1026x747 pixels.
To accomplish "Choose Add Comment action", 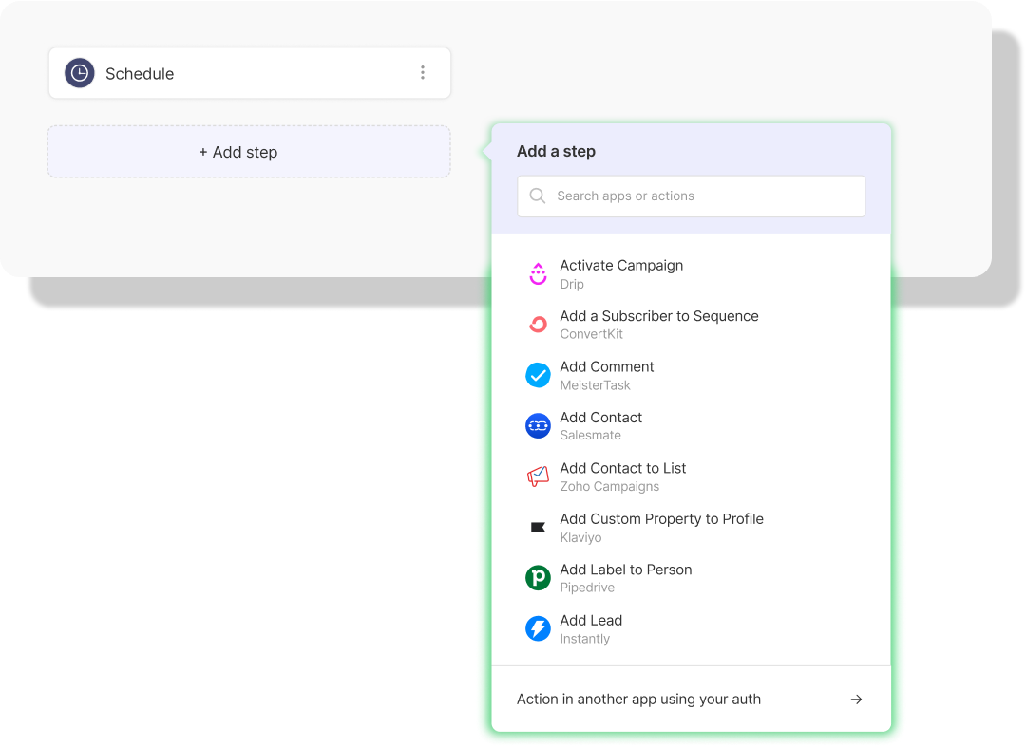I will point(606,366).
